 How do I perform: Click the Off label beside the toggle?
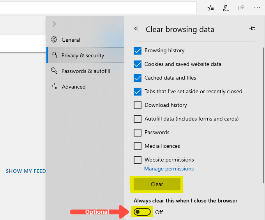click(159, 212)
